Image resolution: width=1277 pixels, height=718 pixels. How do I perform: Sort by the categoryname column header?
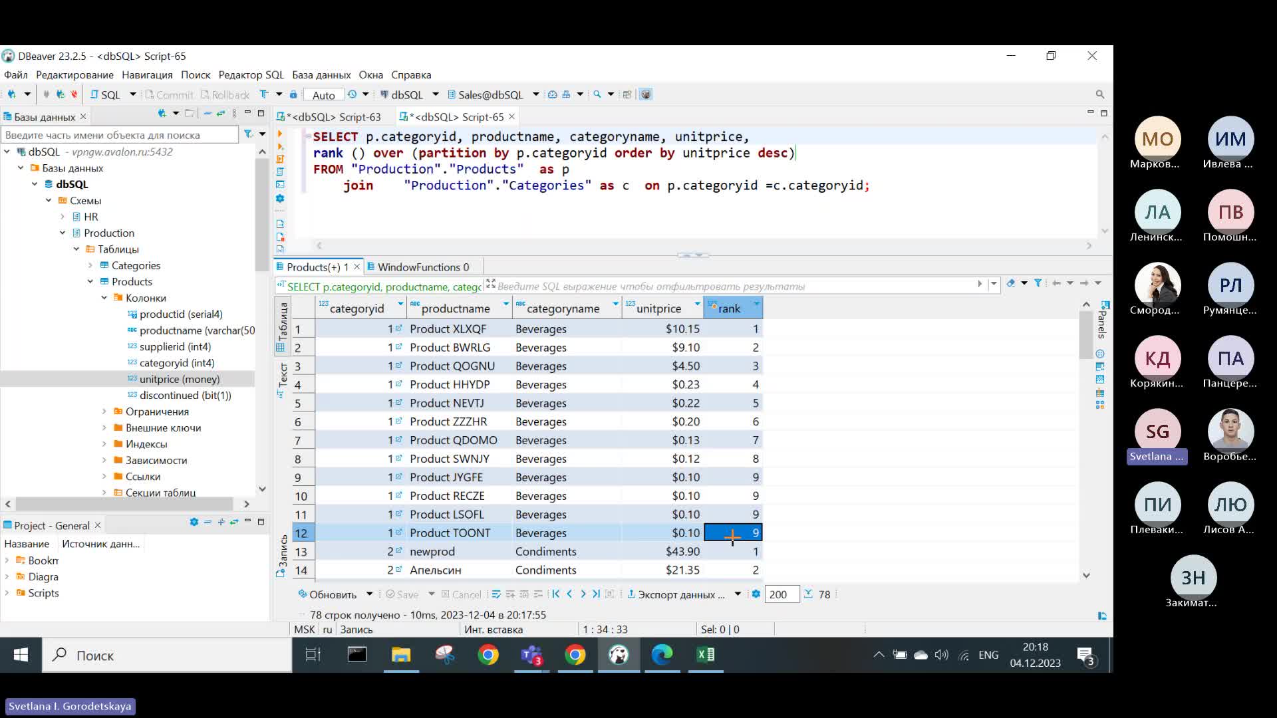click(563, 308)
